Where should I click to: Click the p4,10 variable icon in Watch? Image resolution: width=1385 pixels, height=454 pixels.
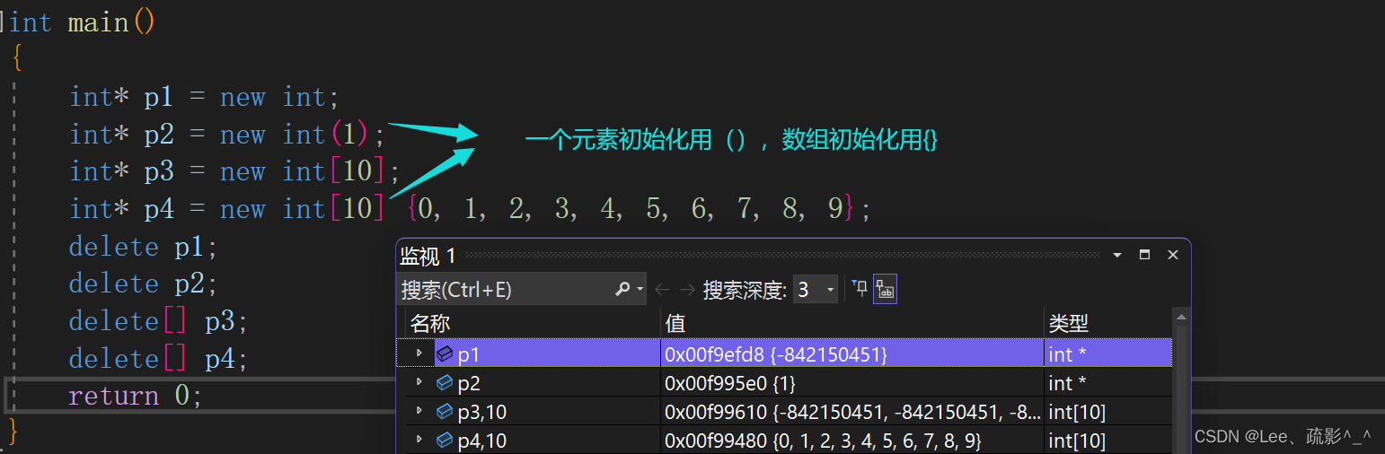tap(444, 441)
